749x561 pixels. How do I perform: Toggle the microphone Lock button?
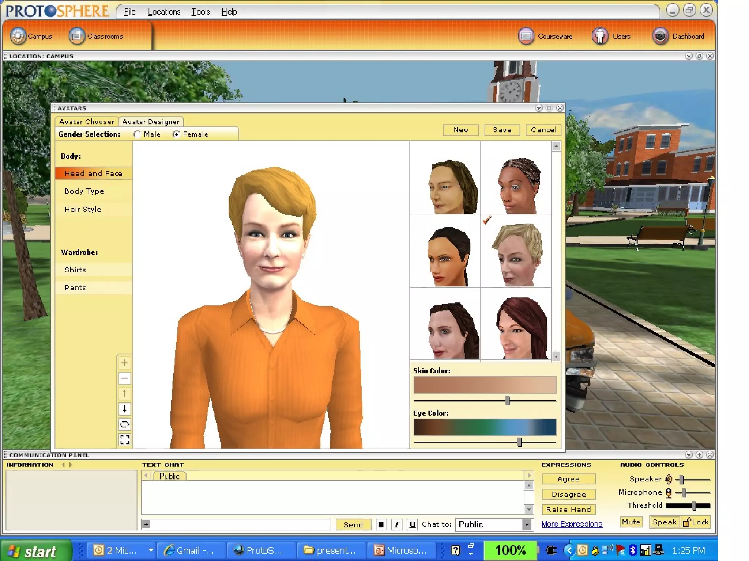click(x=696, y=522)
